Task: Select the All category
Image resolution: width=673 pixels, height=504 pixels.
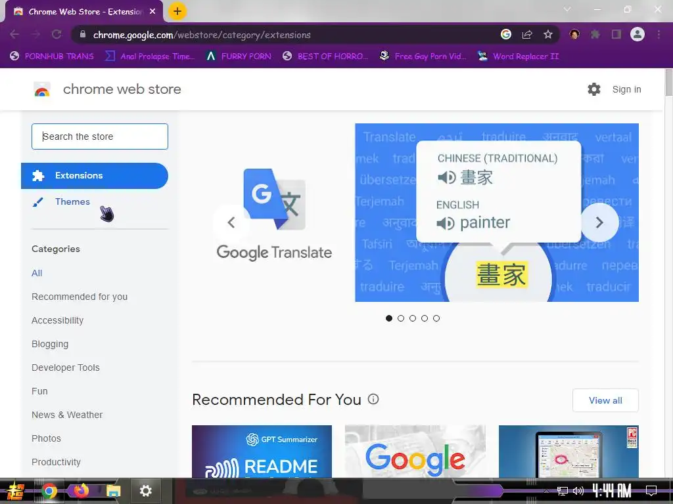Action: point(37,273)
